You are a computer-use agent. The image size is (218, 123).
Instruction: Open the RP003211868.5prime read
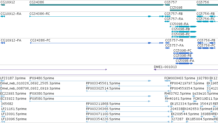click(103, 104)
